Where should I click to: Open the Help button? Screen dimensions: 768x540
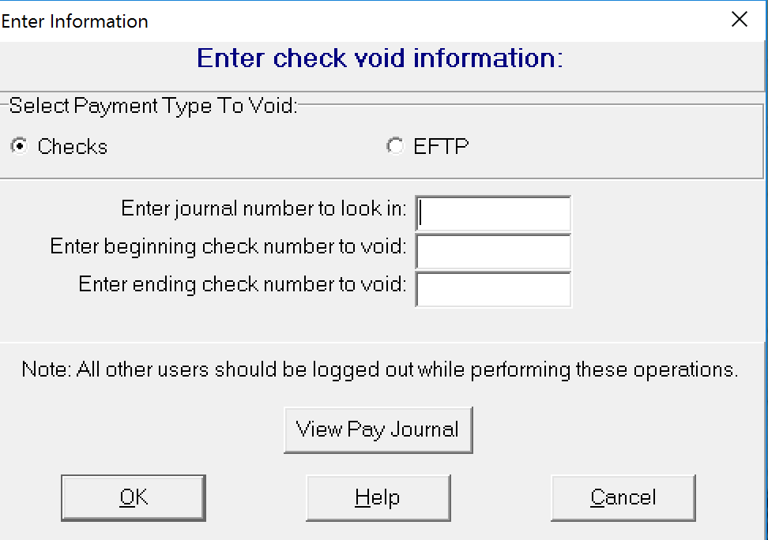pyautogui.click(x=378, y=497)
